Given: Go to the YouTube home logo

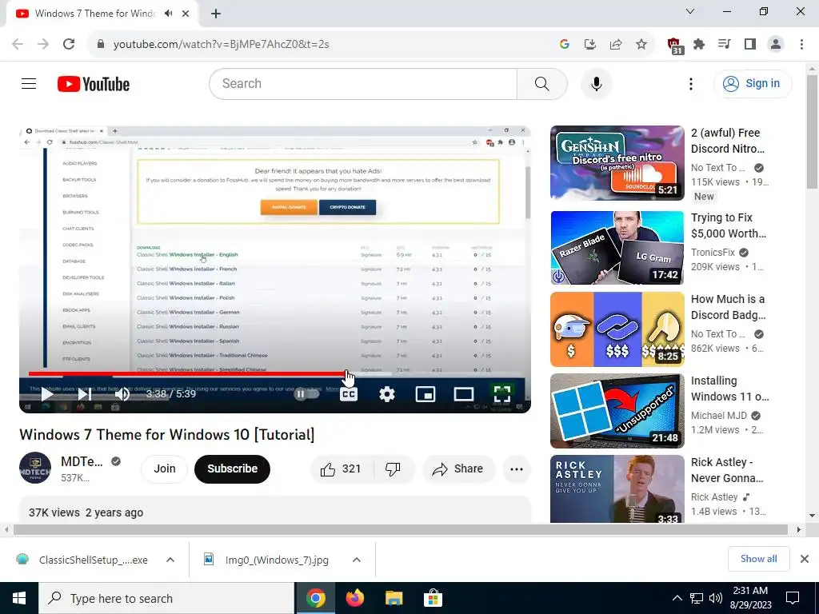Looking at the screenshot, I should pos(94,84).
